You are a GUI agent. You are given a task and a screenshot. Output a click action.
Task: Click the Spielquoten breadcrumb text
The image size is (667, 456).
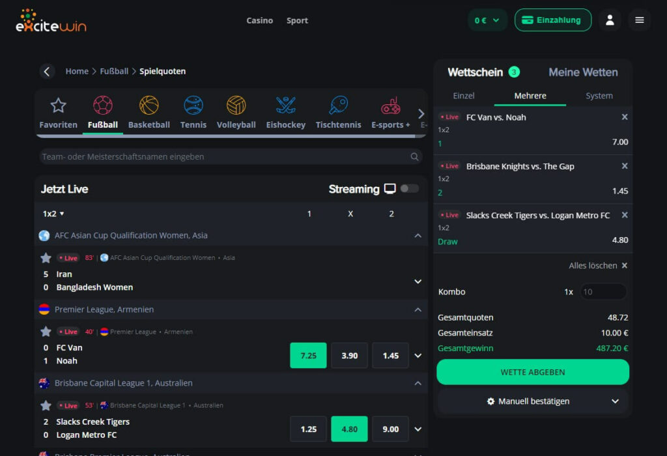[x=162, y=71]
